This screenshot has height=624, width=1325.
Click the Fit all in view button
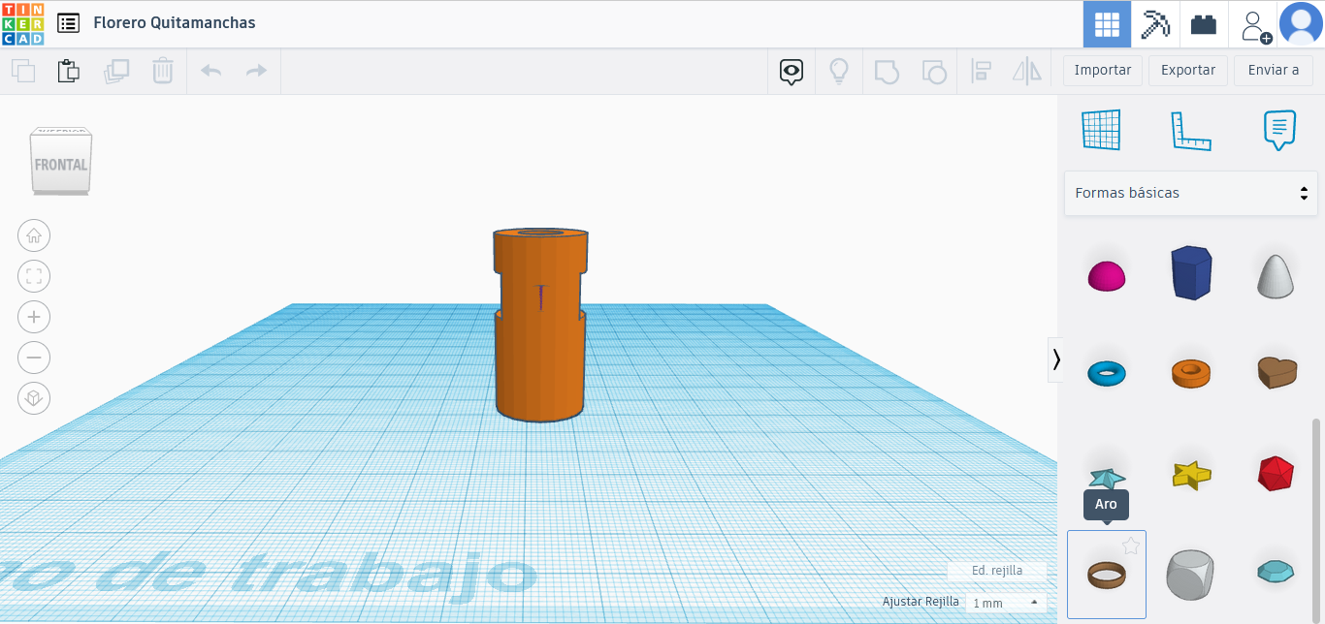coord(34,276)
